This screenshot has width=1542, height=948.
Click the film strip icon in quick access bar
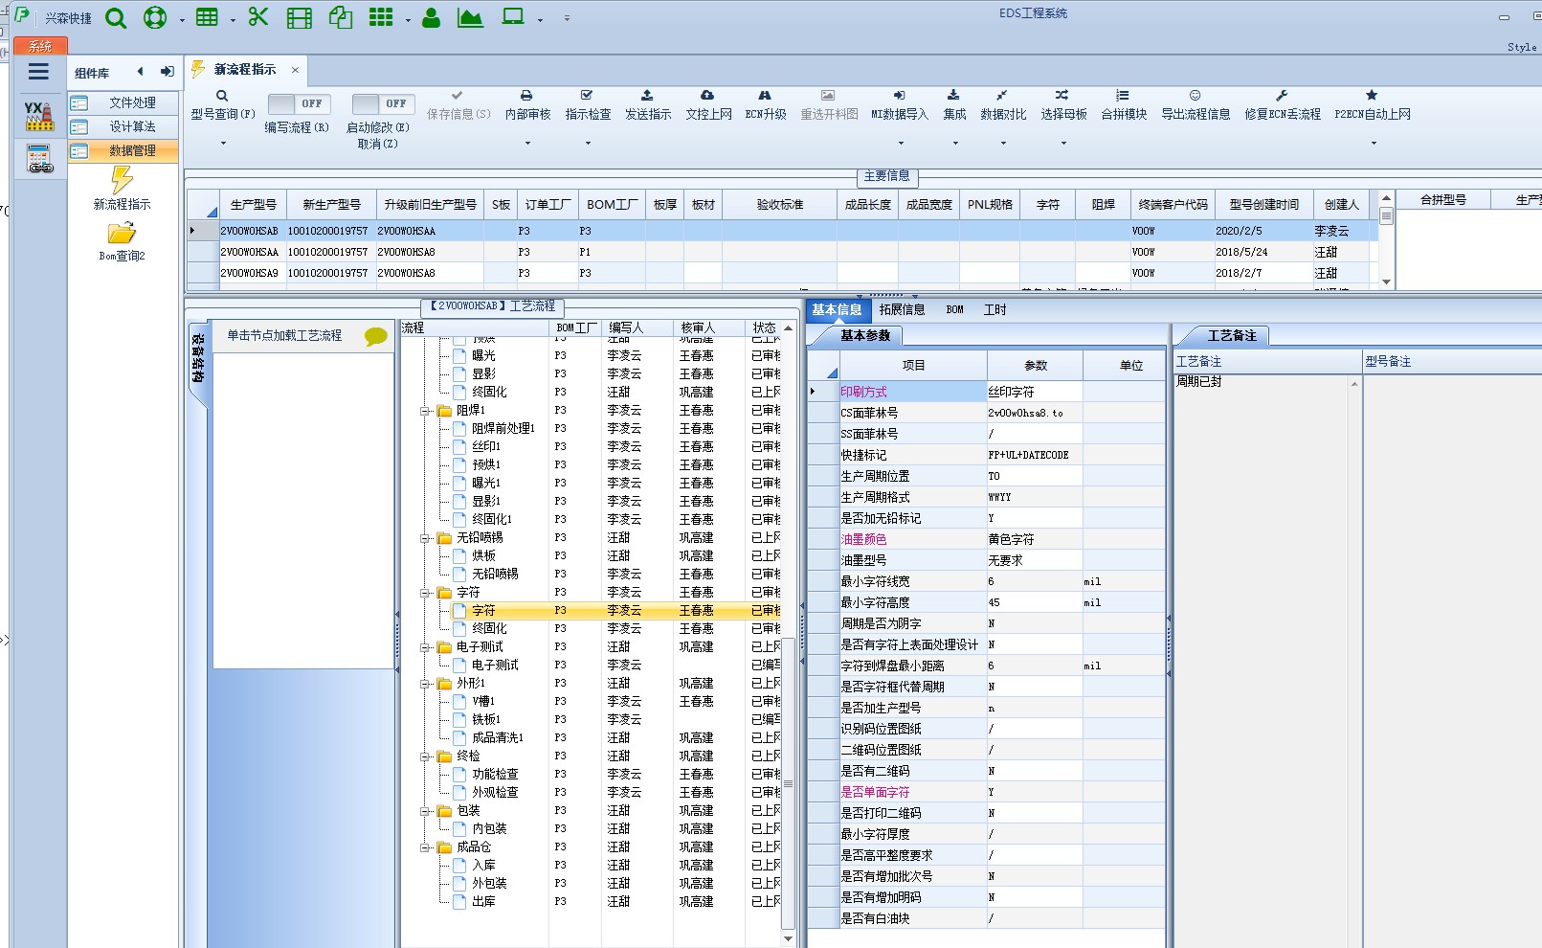[x=300, y=18]
